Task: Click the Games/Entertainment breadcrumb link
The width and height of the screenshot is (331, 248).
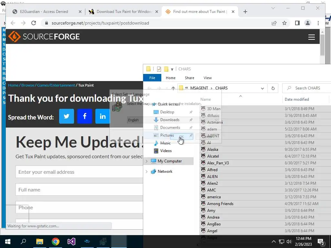Action: click(x=56, y=85)
